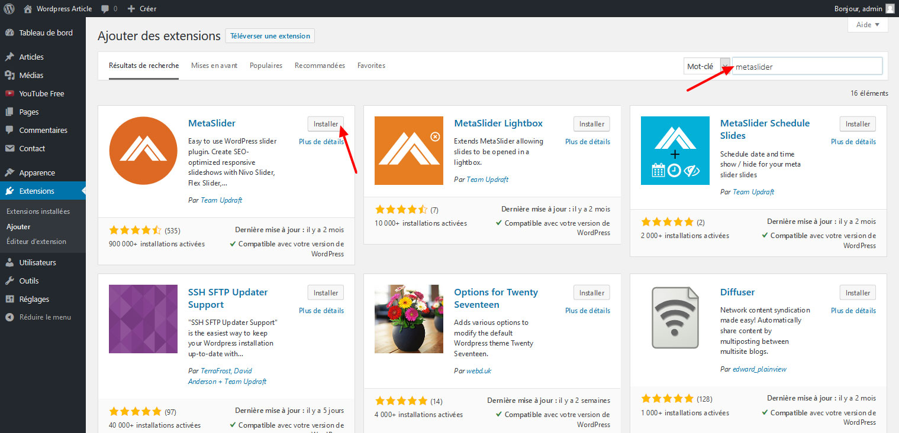The width and height of the screenshot is (899, 433).
Task: Focus the plugin search field
Action: pyautogui.click(x=807, y=67)
